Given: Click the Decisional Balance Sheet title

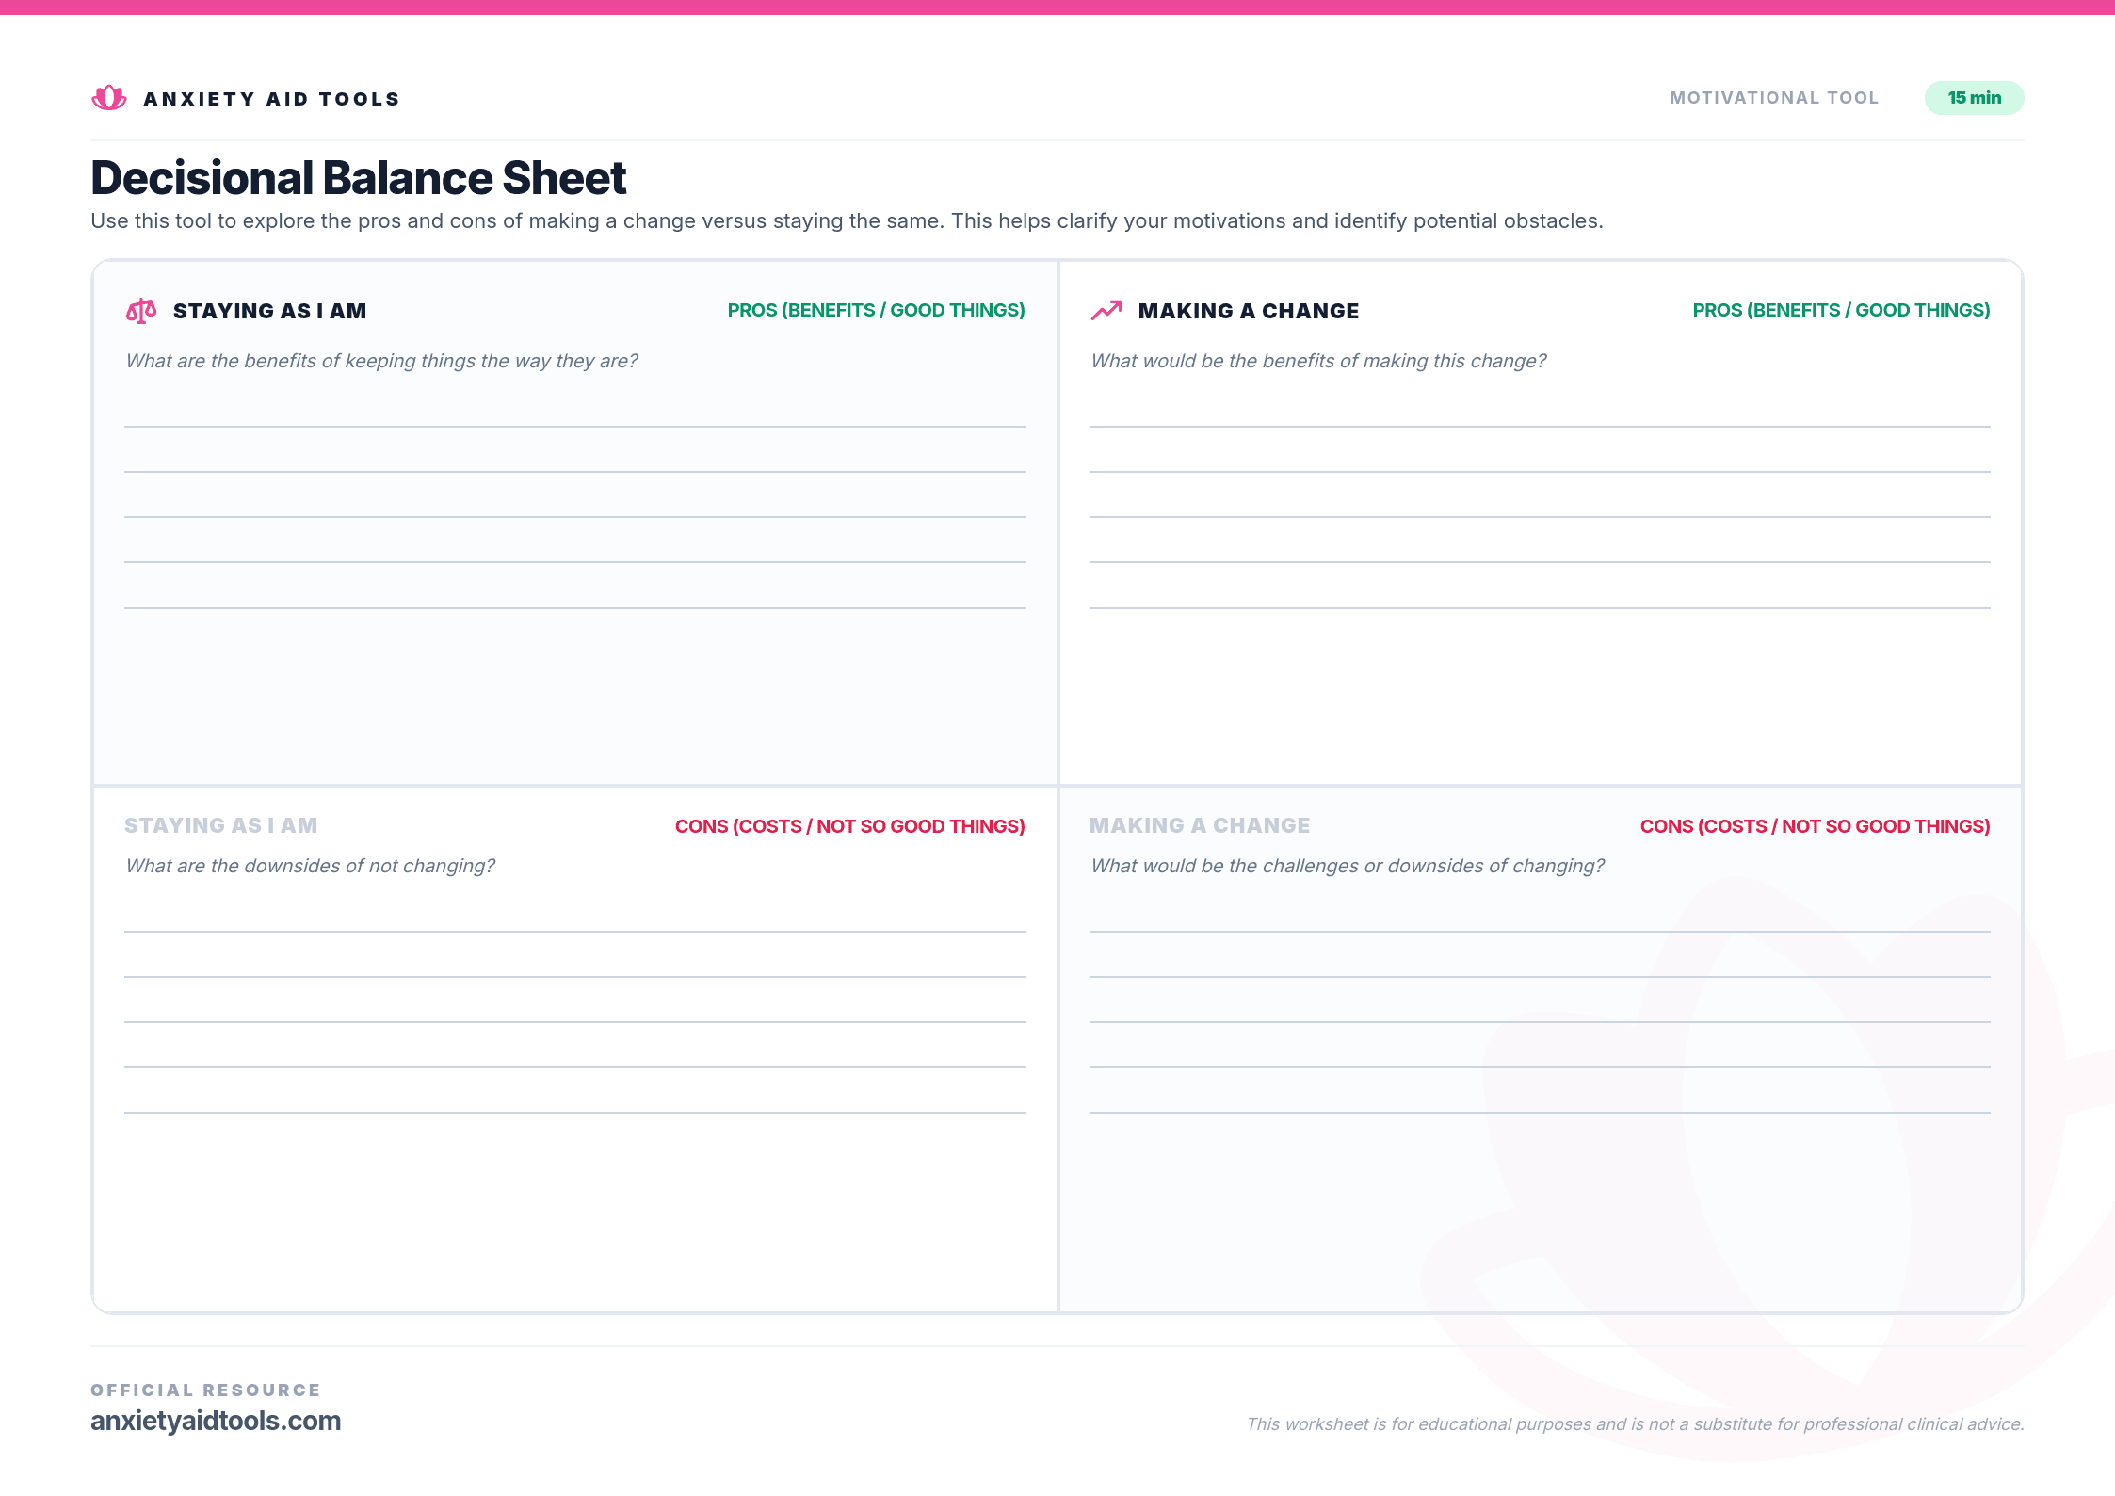Looking at the screenshot, I should pos(358,177).
